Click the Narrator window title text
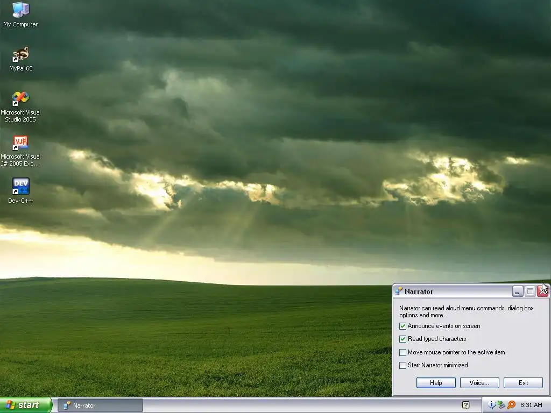Image resolution: width=551 pixels, height=413 pixels. pos(419,291)
